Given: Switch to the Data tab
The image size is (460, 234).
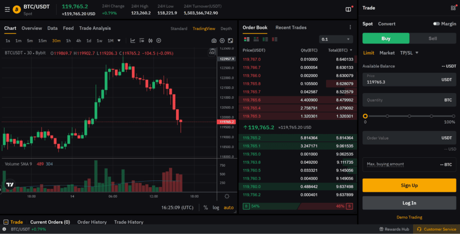Looking at the screenshot, I should point(52,28).
